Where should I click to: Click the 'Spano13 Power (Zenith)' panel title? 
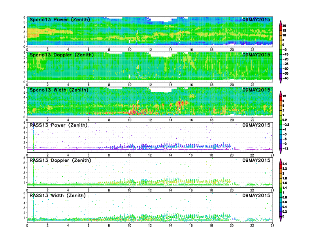point(60,19)
